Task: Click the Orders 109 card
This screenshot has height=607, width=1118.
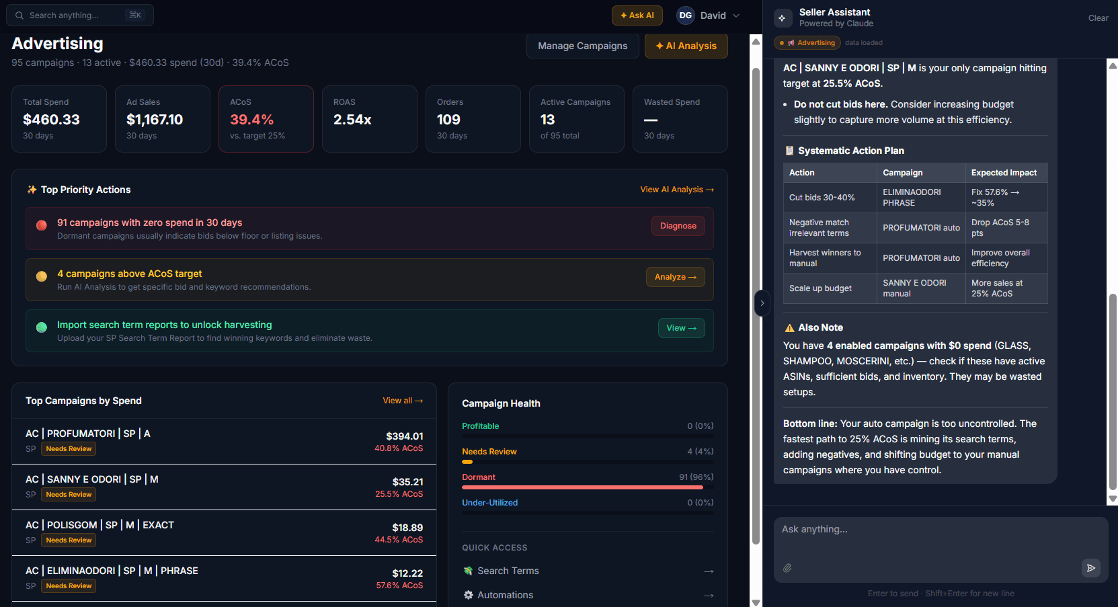Action: tap(473, 119)
